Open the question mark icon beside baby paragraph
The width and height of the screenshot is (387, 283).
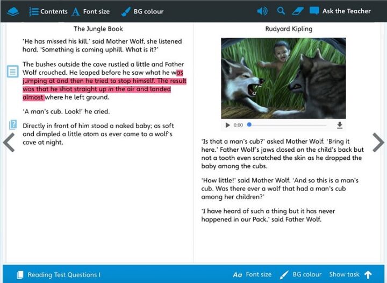[x=13, y=125]
